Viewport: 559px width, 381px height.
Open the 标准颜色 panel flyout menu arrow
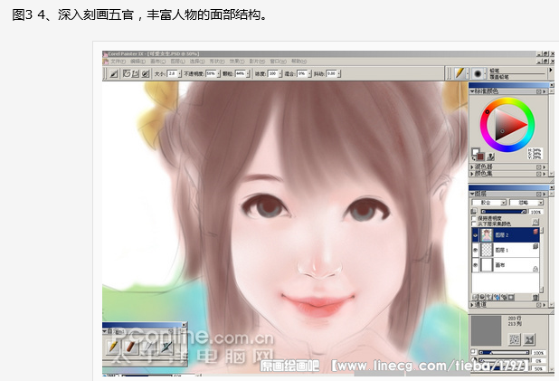pyautogui.click(x=545, y=91)
